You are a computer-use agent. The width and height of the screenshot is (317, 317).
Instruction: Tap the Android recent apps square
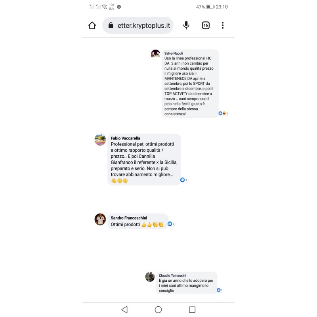(192, 309)
